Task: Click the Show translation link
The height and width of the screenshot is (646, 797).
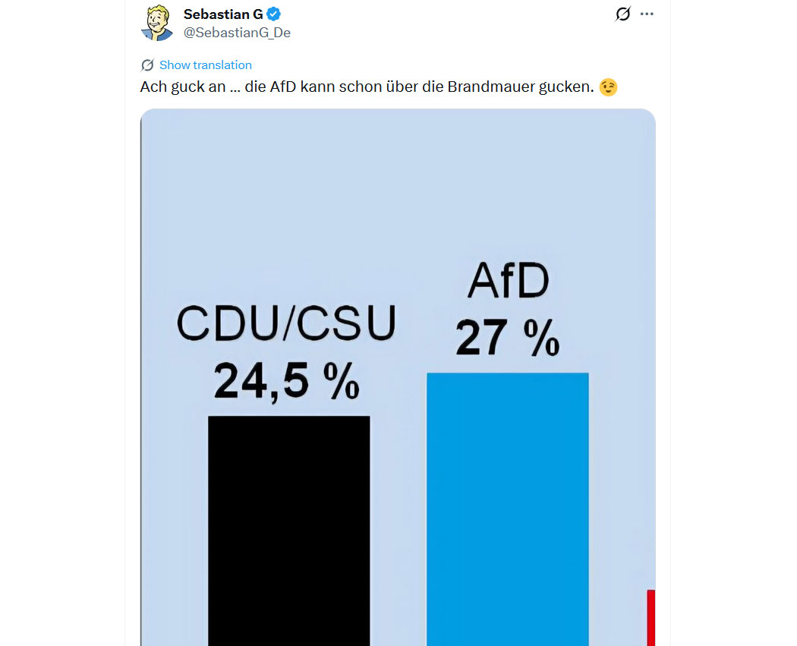Action: (x=205, y=65)
